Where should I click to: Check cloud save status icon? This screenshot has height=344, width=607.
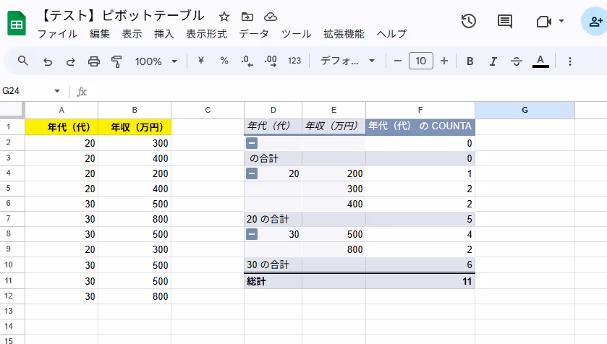coord(271,17)
